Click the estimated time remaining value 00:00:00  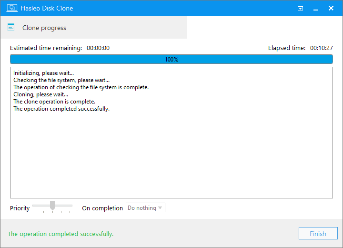98,48
